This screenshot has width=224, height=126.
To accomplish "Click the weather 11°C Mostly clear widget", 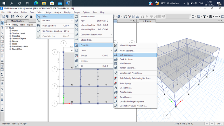I will coord(167,3).
